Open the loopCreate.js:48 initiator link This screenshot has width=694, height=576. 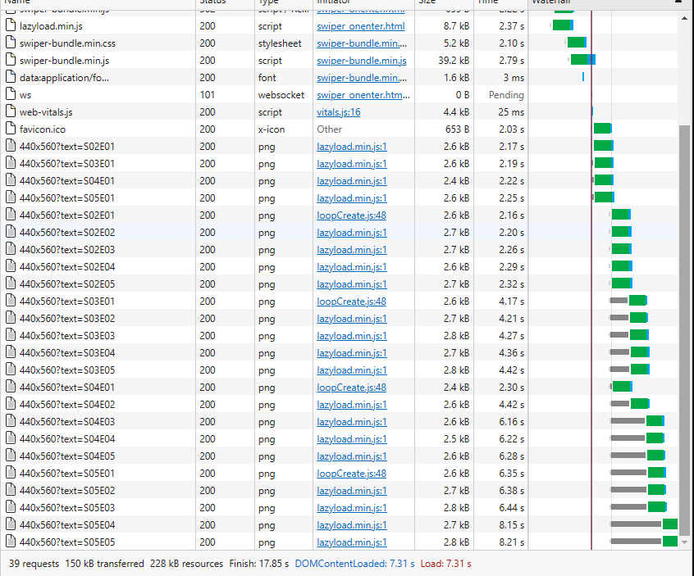(x=350, y=215)
